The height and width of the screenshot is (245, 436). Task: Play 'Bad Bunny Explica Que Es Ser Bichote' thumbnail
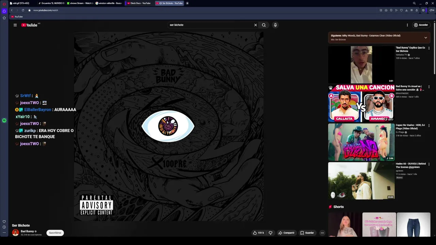tap(361, 65)
